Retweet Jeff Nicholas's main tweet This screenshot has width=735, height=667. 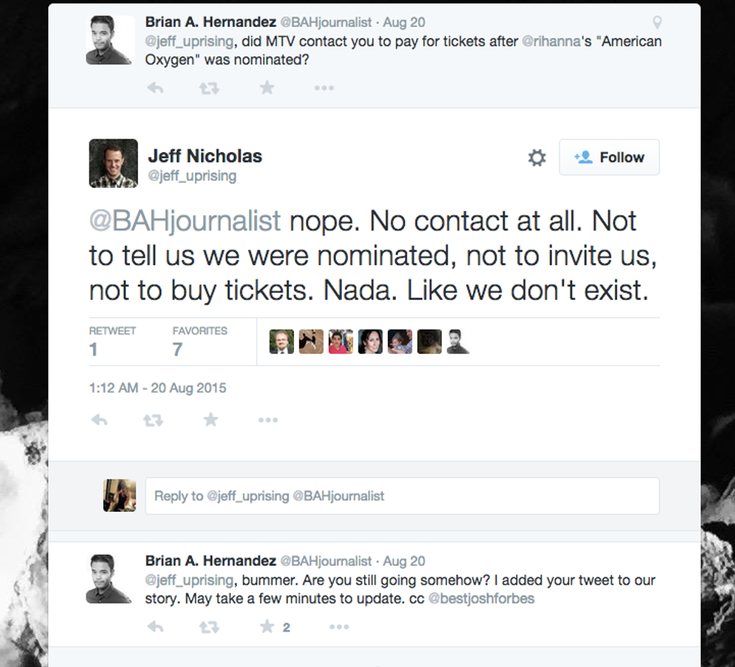[153, 420]
